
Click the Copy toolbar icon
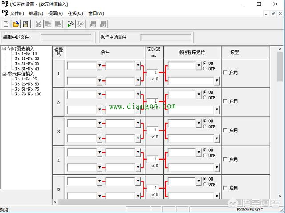[48, 24]
